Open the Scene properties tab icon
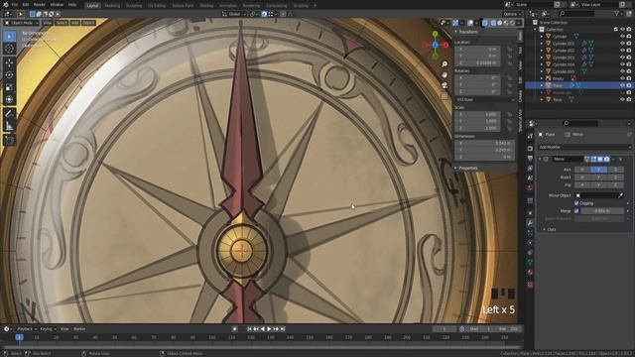635x357 pixels. pyautogui.click(x=530, y=178)
